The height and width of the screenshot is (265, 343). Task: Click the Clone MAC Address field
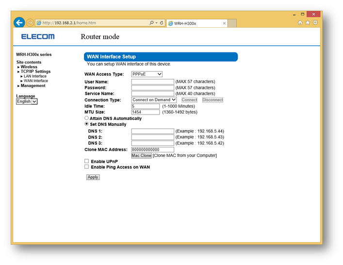click(153, 149)
